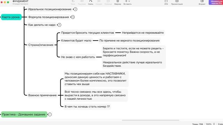This screenshot has width=223, height=125.
Task: Open the Вставить plus menu
Action: (x=128, y=1)
